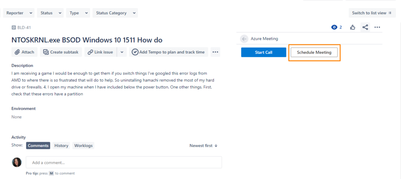Click the user avatar beside comment box

(x=17, y=162)
